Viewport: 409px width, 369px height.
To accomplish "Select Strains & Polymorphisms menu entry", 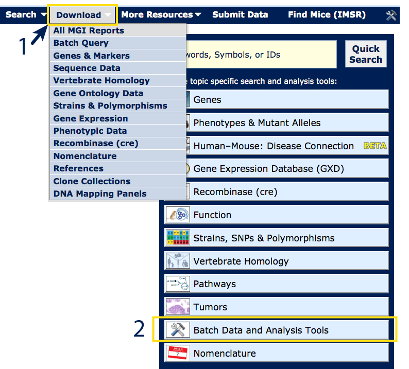I will tap(118, 106).
